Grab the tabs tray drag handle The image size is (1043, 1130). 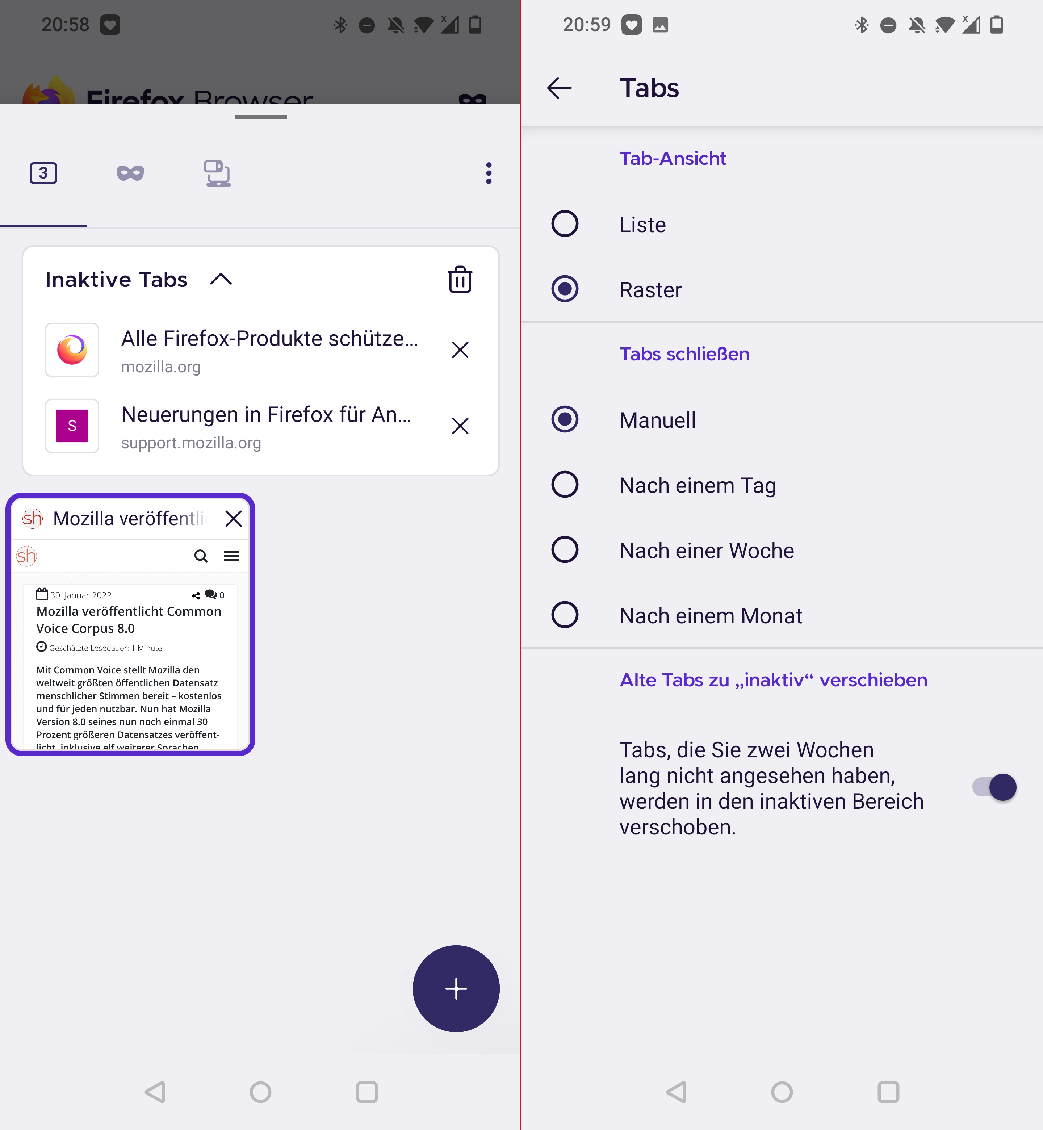(x=261, y=117)
